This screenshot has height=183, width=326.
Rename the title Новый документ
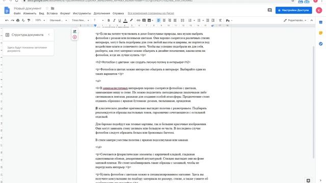click(28, 8)
